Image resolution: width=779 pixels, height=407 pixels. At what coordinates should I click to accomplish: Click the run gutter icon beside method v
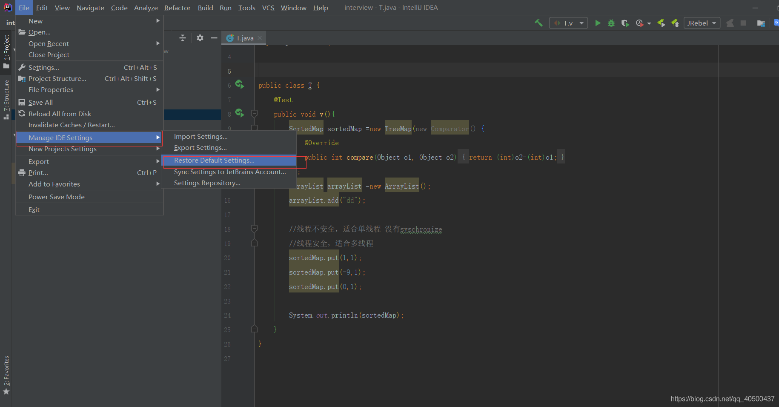240,113
